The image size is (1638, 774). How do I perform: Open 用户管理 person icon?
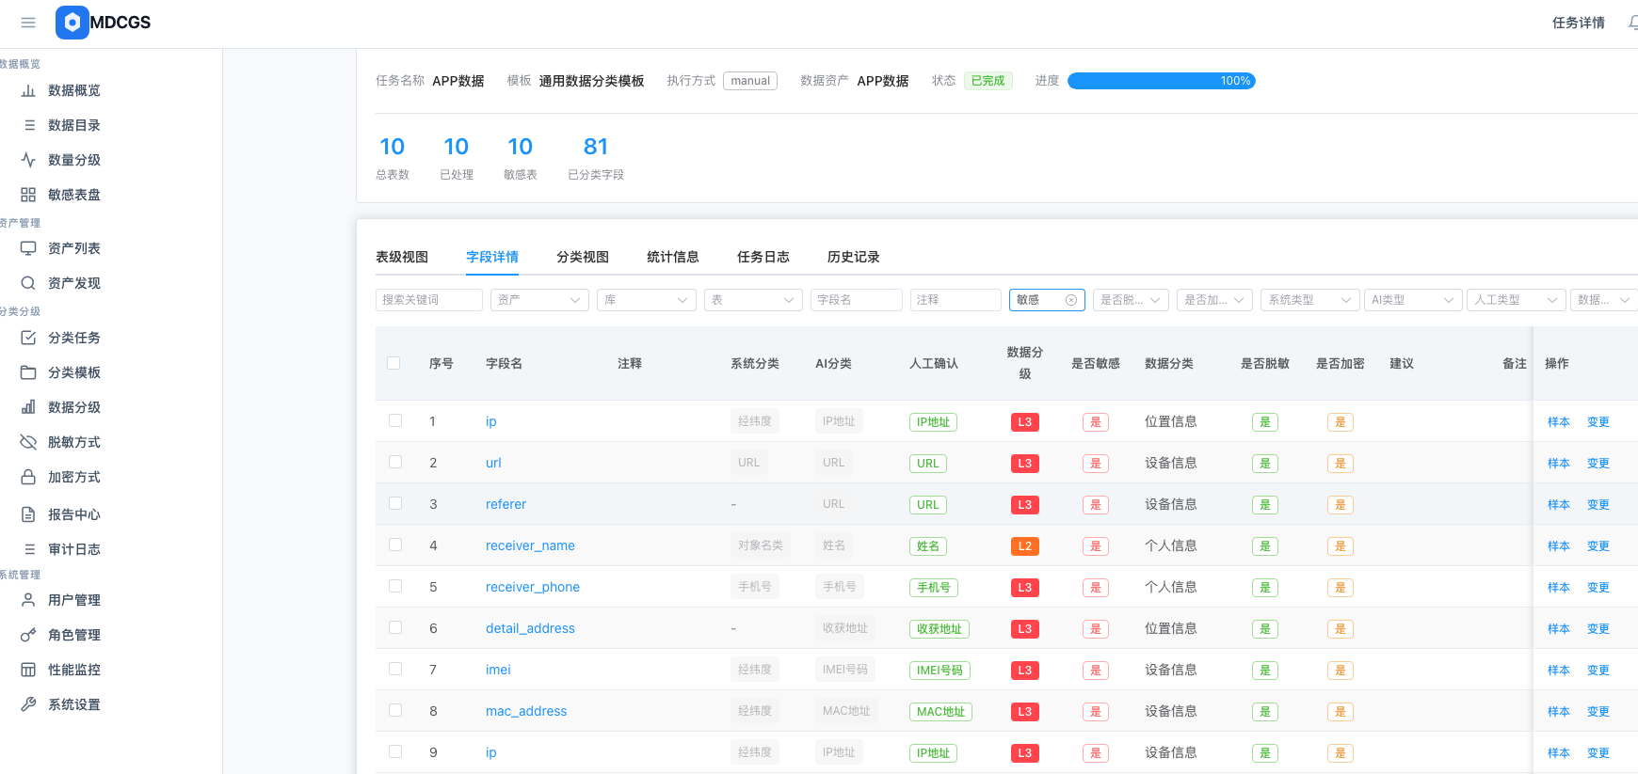(x=28, y=600)
